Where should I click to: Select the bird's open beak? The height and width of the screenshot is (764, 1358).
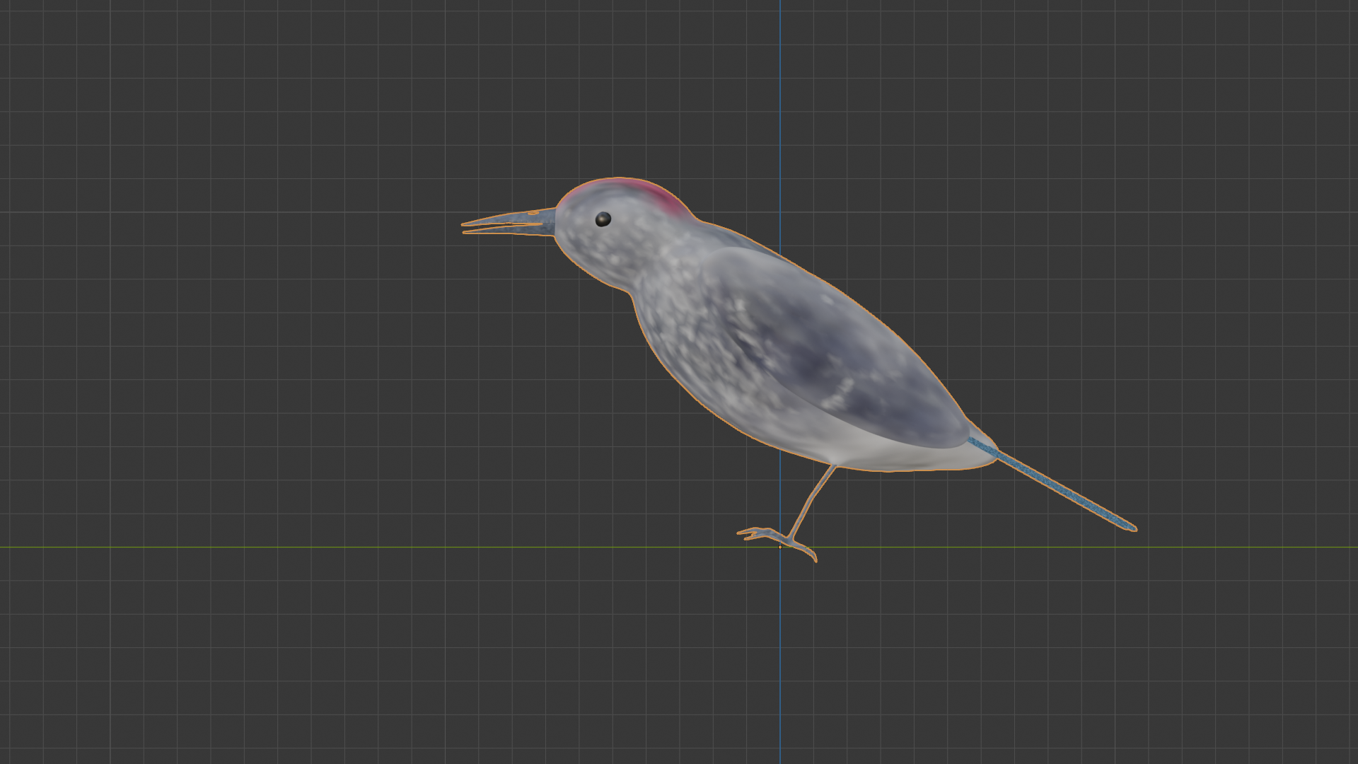(x=509, y=222)
